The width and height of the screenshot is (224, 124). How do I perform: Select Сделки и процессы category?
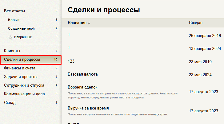click(x=22, y=60)
